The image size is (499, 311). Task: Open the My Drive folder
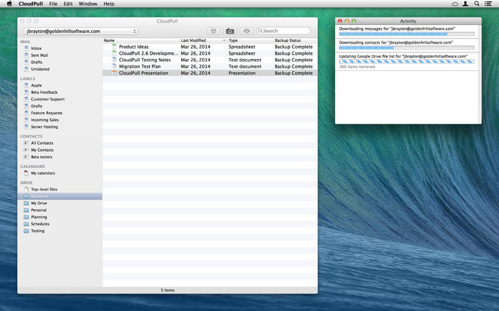(39, 203)
